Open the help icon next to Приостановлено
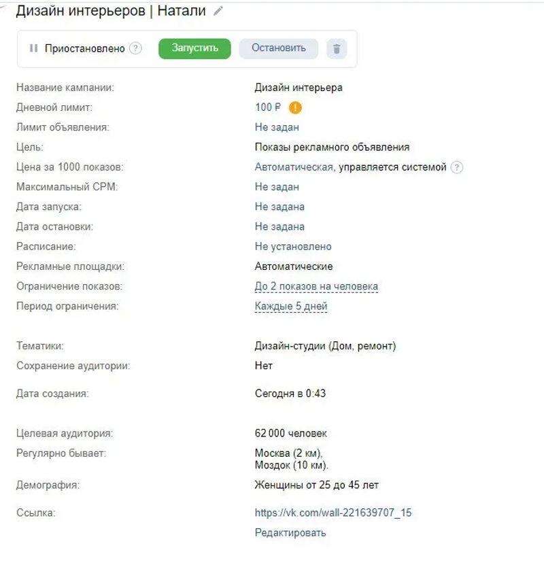 135,48
